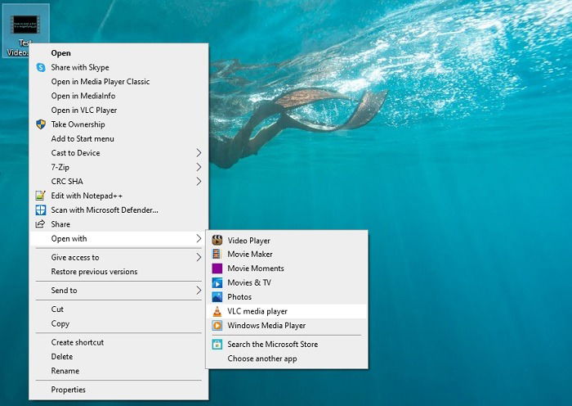
Task: Click the Skype icon beside Share with Skype
Action: coord(41,67)
